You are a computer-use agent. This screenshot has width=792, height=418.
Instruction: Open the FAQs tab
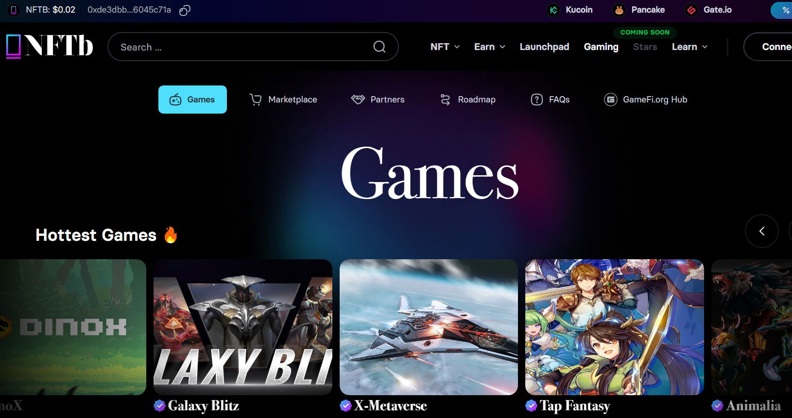tap(550, 100)
